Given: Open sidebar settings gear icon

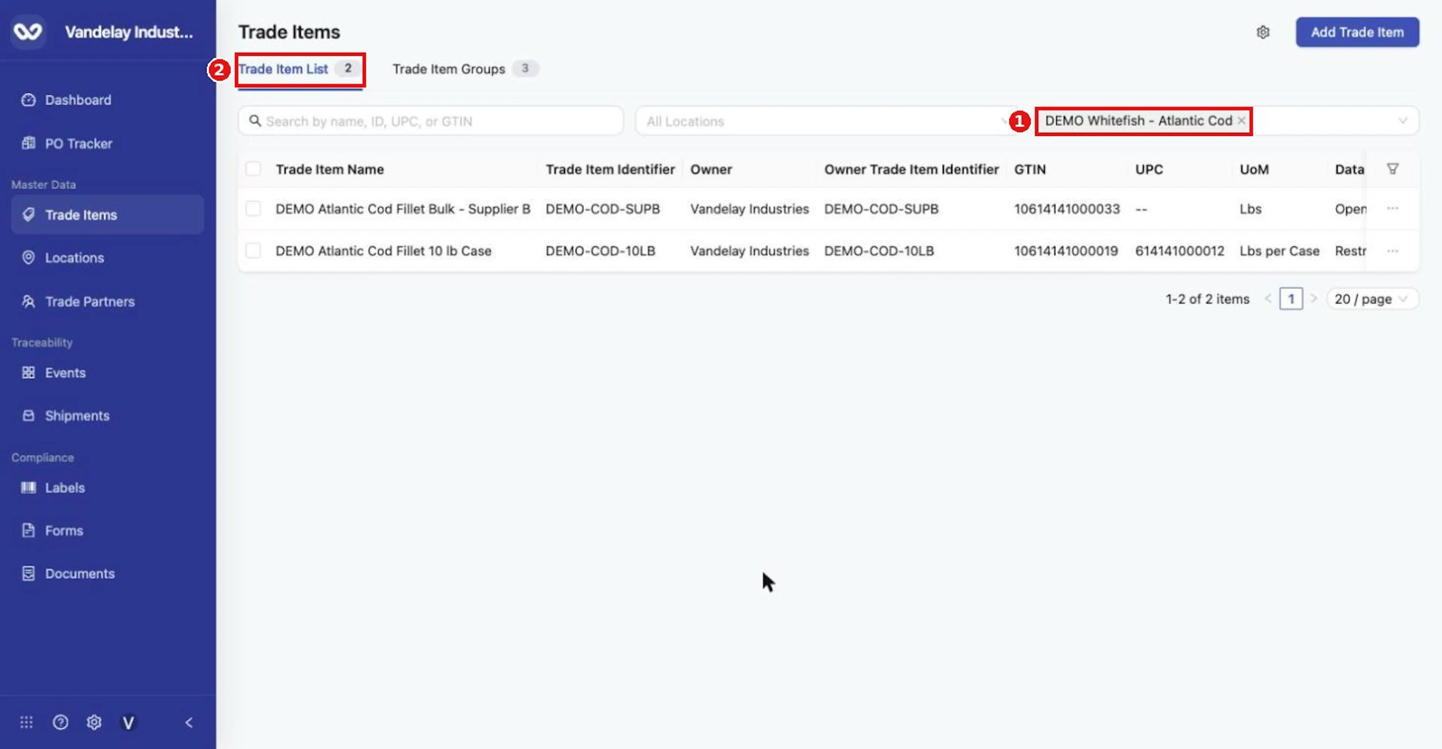Looking at the screenshot, I should point(94,722).
